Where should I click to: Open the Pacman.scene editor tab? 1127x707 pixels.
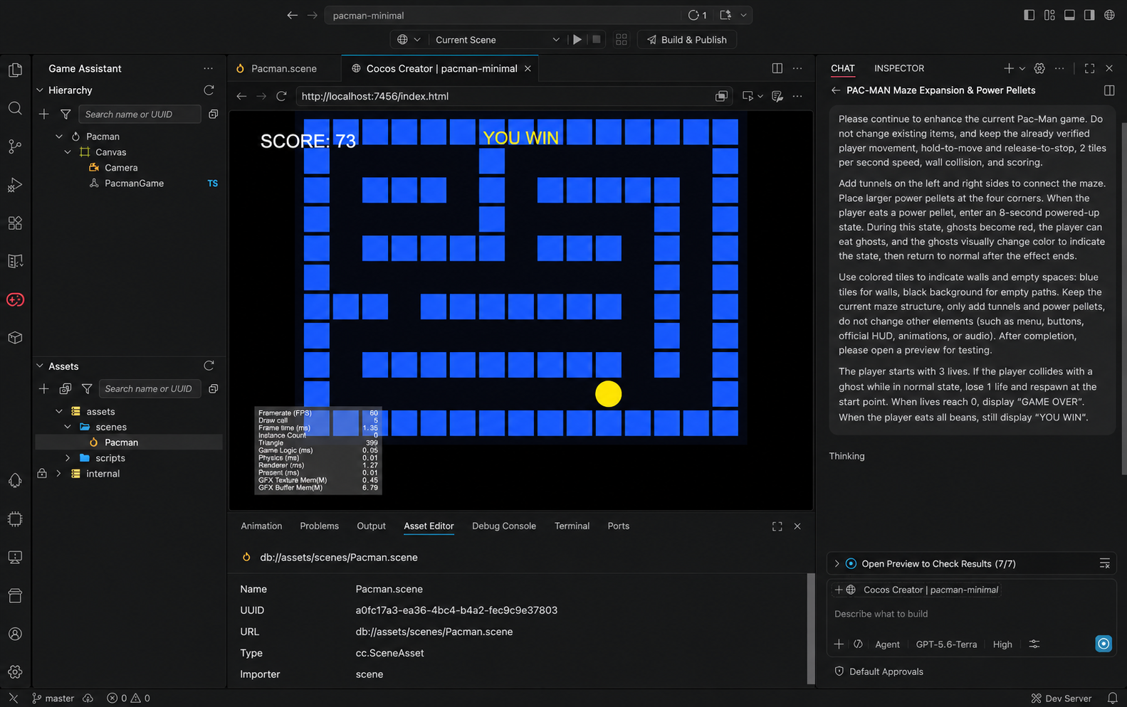click(x=284, y=68)
